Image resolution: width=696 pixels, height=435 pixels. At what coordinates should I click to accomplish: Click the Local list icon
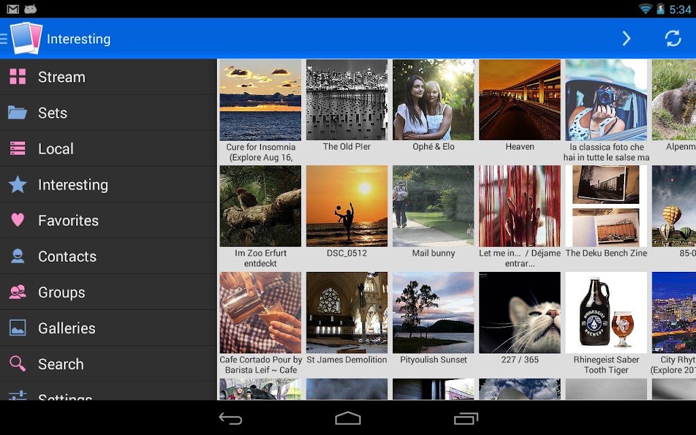18,148
